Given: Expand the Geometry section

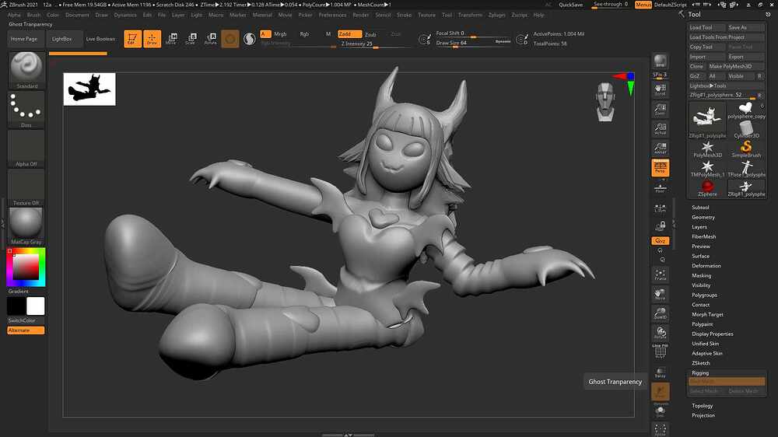Looking at the screenshot, I should click(703, 217).
